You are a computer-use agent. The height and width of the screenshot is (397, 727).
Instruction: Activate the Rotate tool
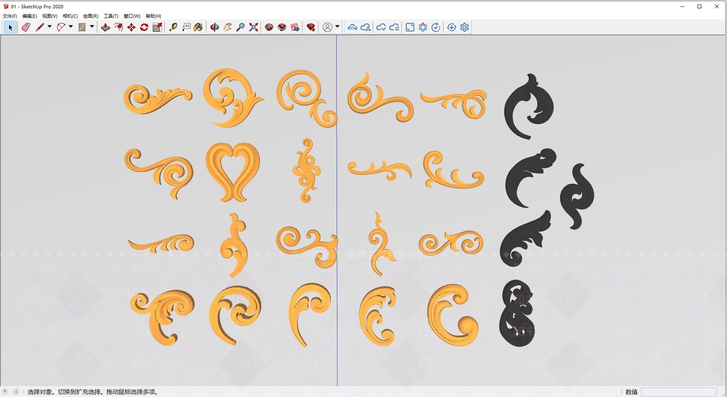144,27
